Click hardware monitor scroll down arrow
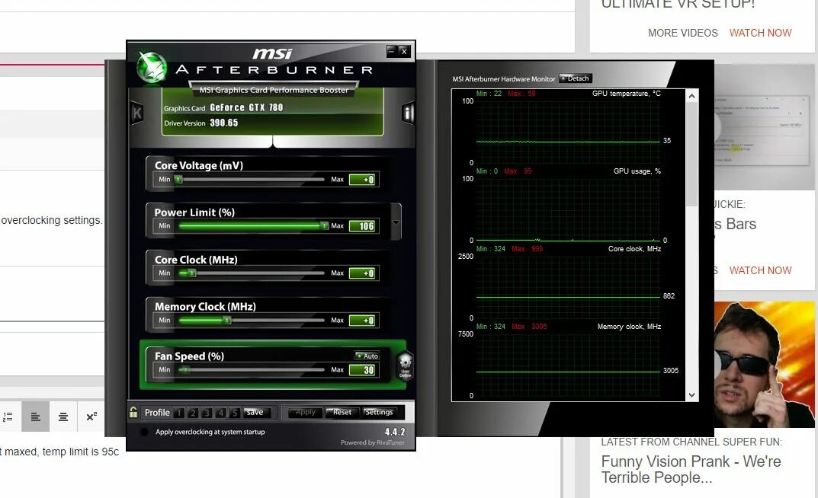Image resolution: width=818 pixels, height=498 pixels. pyautogui.click(x=691, y=395)
